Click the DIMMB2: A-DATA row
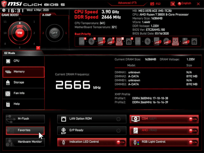 coord(156,84)
